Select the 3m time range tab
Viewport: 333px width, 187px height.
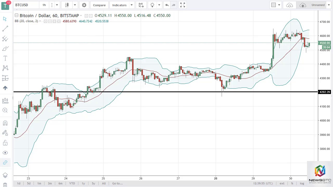[50, 183]
